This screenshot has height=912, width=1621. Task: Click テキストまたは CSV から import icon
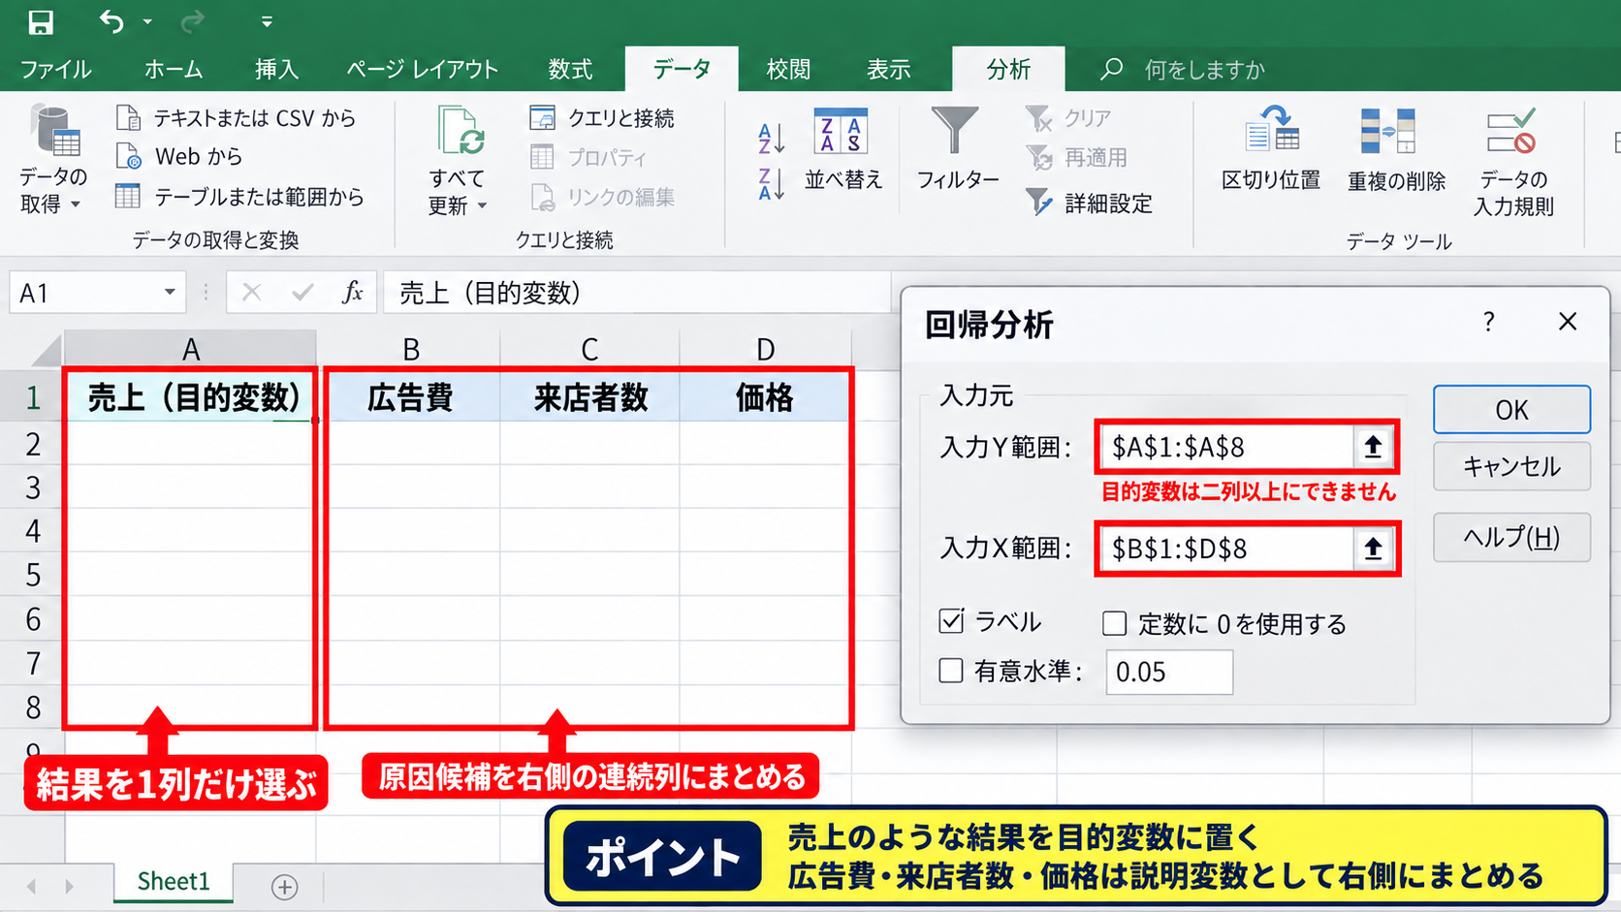coord(128,118)
